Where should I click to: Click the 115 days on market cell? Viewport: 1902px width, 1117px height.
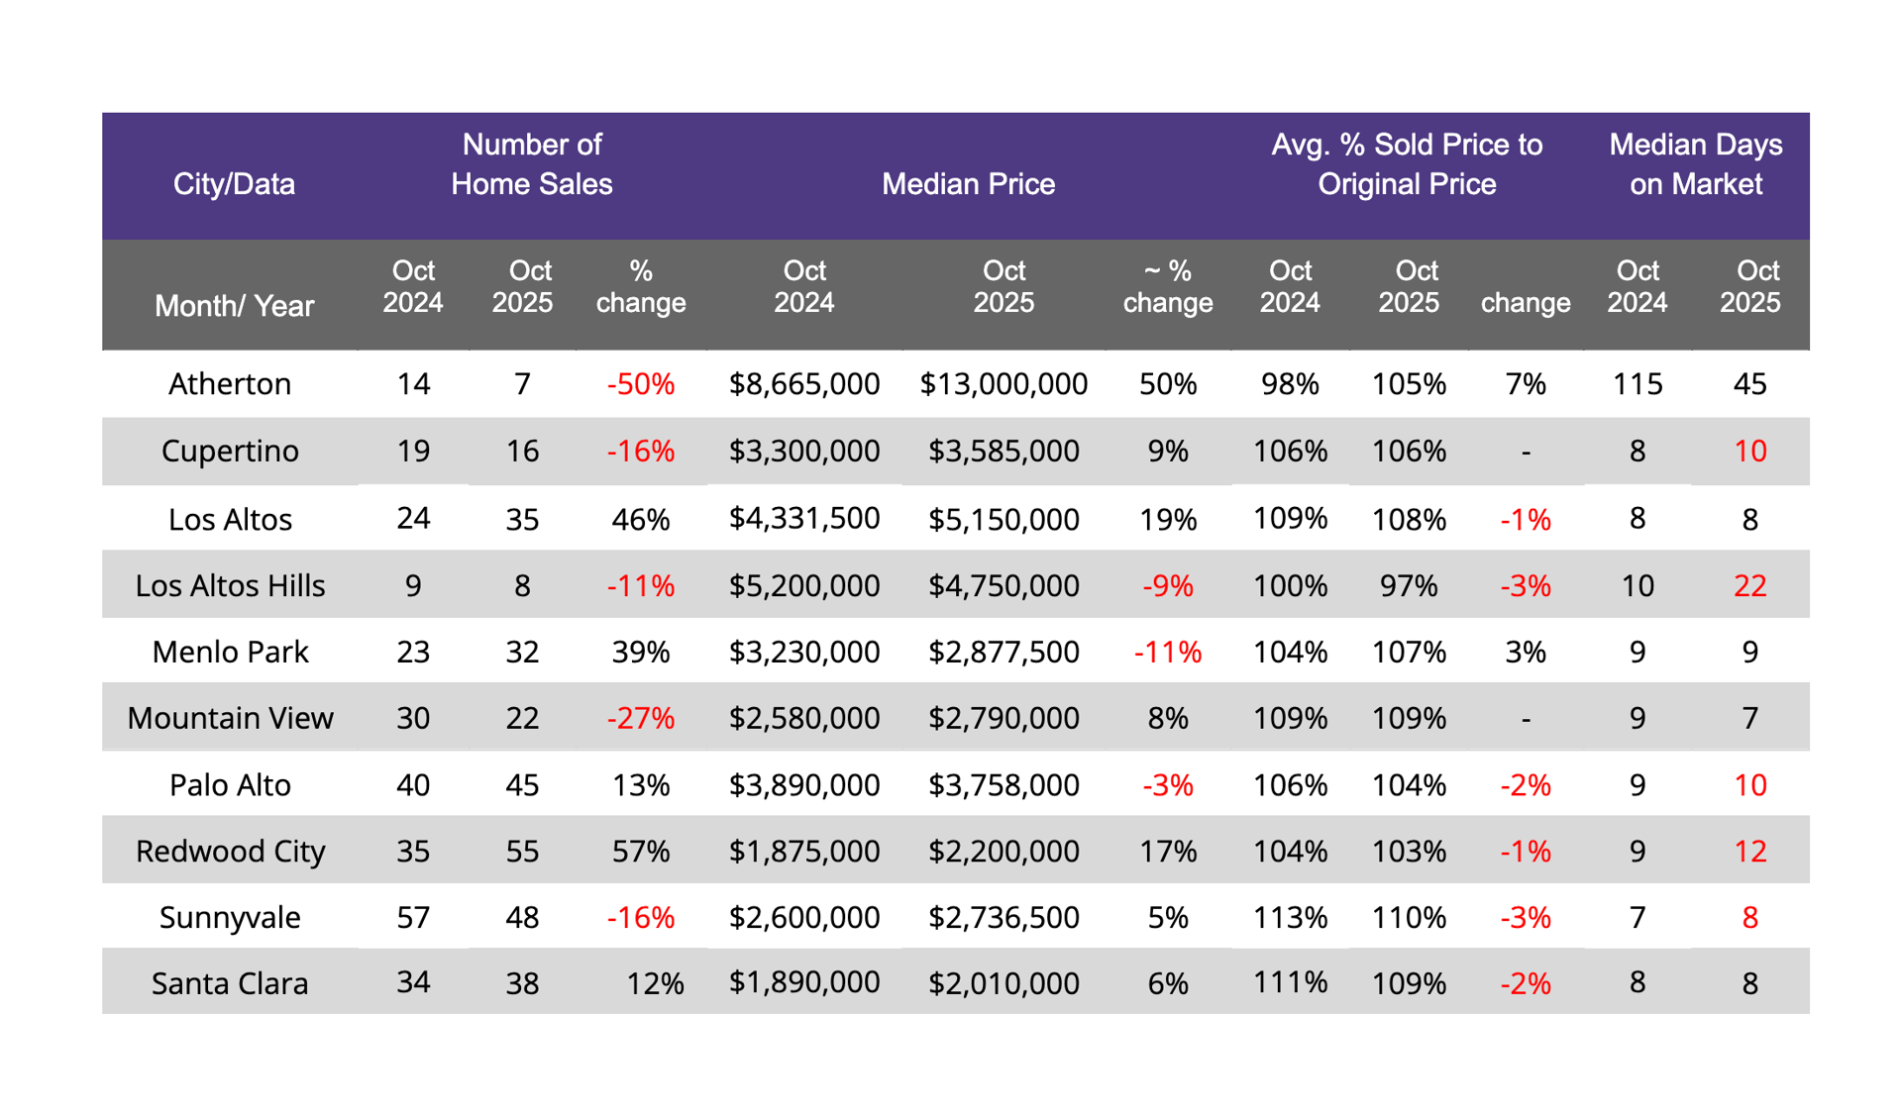click(x=1637, y=383)
